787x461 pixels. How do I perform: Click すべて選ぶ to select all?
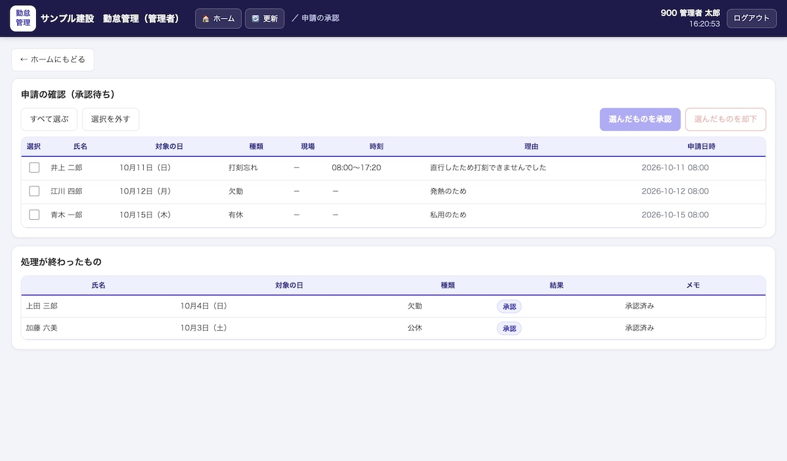(x=49, y=119)
